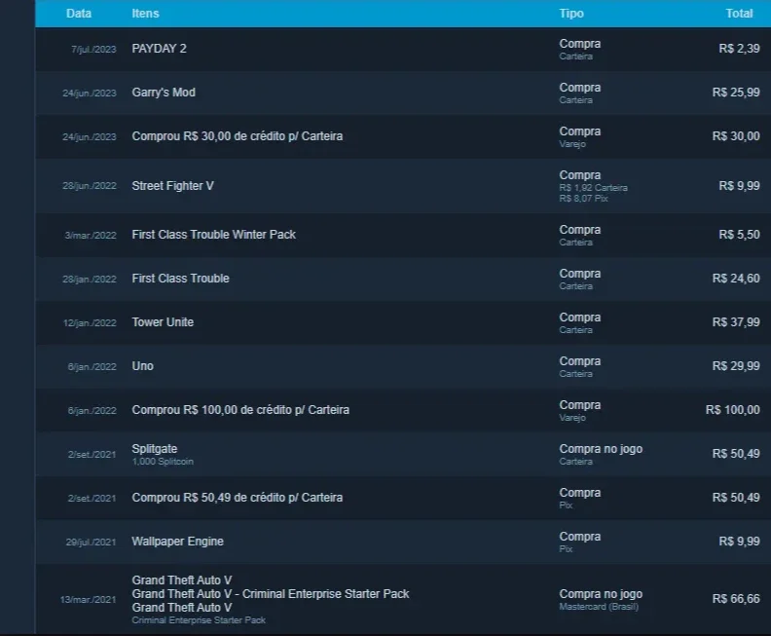
Task: Open the Wallpaper Engine purchase
Action: coord(403,542)
